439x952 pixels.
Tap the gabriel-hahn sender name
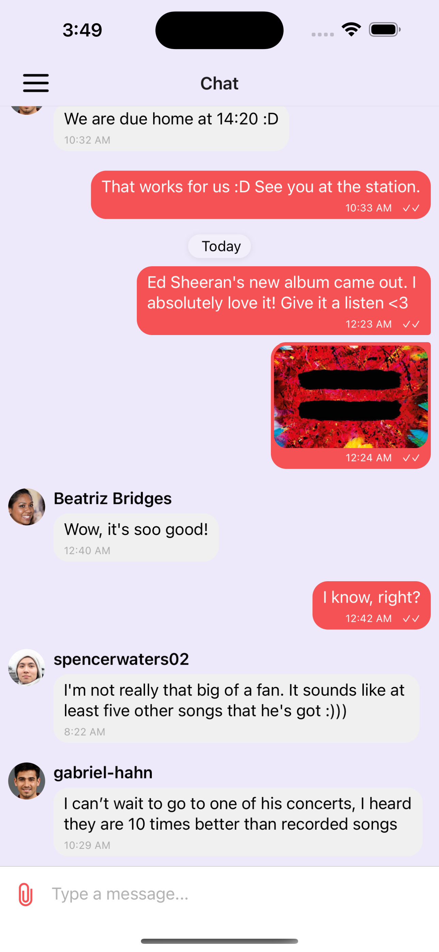tap(103, 773)
